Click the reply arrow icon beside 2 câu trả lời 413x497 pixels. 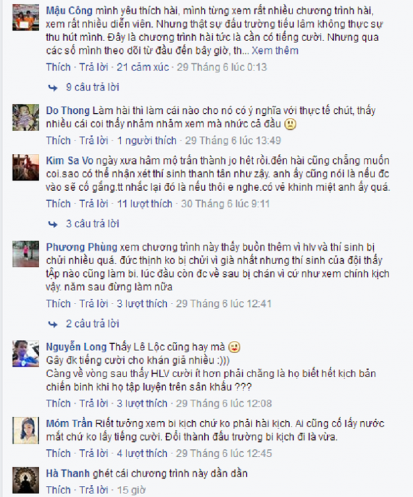[53, 324]
